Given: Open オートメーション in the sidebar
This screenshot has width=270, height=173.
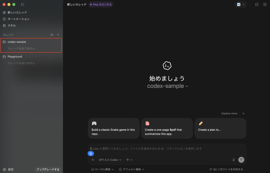Looking at the screenshot, I should pyautogui.click(x=18, y=19).
